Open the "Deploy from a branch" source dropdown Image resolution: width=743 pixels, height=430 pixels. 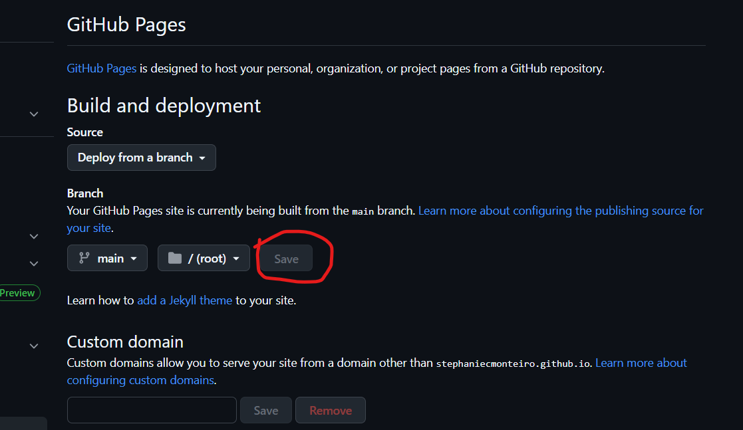pyautogui.click(x=141, y=158)
